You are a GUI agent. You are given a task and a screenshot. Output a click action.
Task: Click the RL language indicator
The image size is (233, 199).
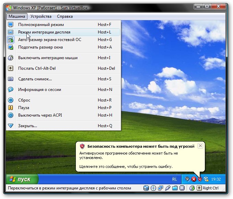click(x=174, y=179)
